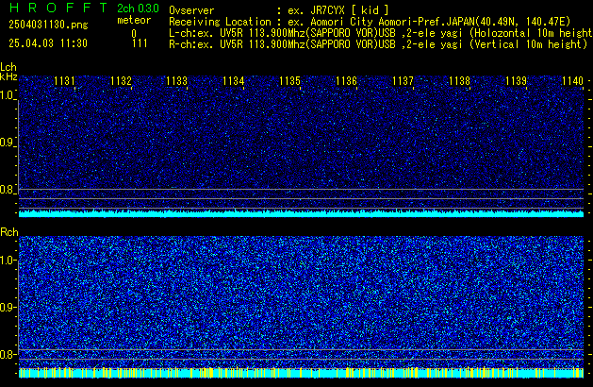Screen dimensions: 593x387
Task: Click the HROFFT title text
Action: (x=58, y=8)
